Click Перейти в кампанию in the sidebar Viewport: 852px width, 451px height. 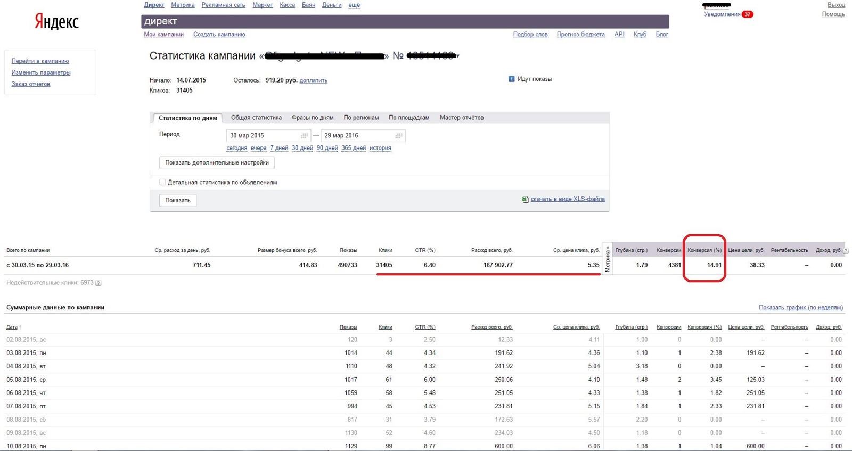tap(40, 61)
